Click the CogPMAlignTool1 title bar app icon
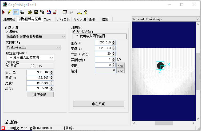201x131 pixels. [x=5, y=5]
